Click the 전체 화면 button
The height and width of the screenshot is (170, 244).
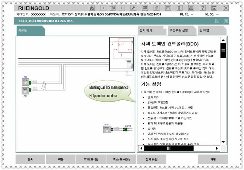coord(152,159)
